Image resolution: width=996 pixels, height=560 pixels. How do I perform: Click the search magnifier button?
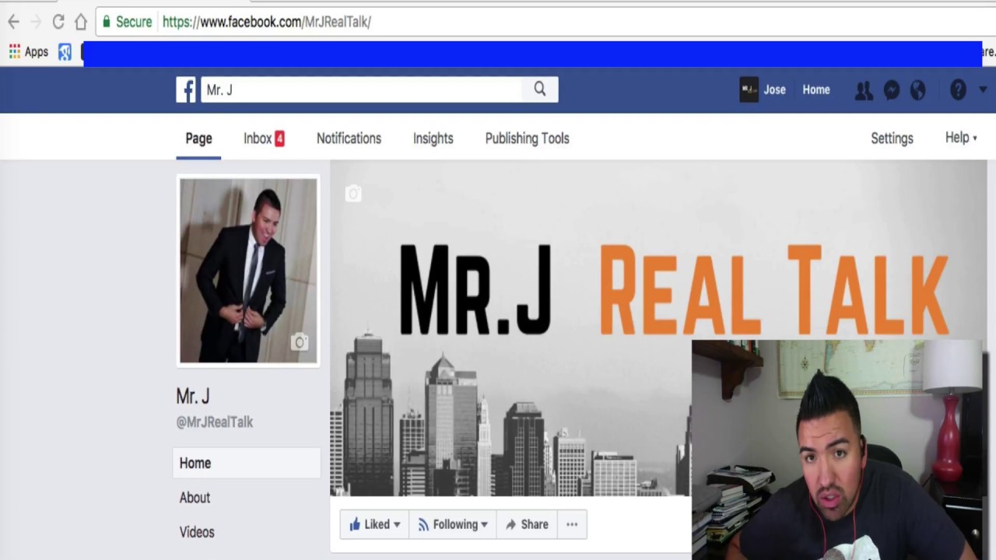(x=540, y=89)
